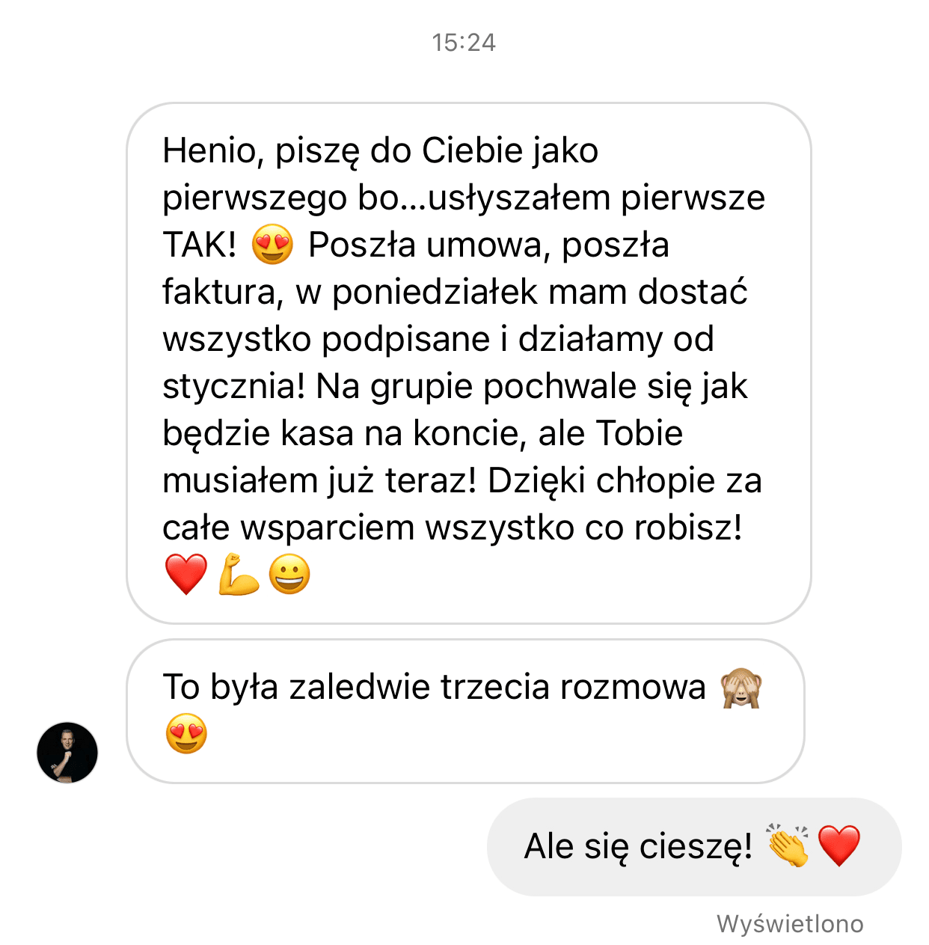Click 'wszystko co robisz!' text
The height and width of the screenshot is (945, 929).
(x=584, y=528)
